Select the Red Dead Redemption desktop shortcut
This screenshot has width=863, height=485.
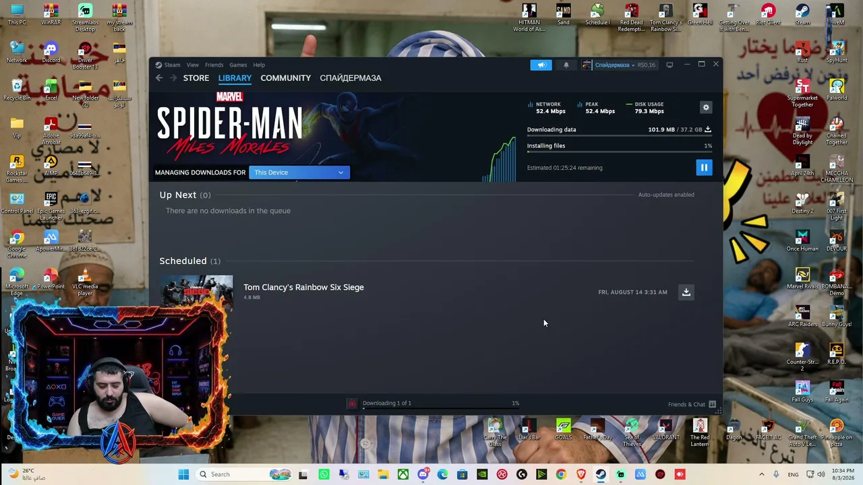pyautogui.click(x=631, y=18)
